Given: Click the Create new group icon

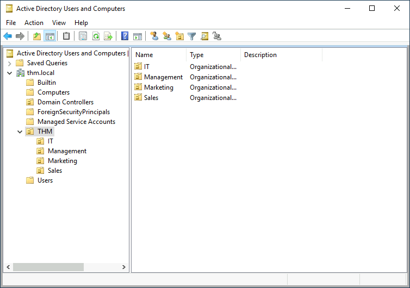Looking at the screenshot, I should pyautogui.click(x=167, y=36).
